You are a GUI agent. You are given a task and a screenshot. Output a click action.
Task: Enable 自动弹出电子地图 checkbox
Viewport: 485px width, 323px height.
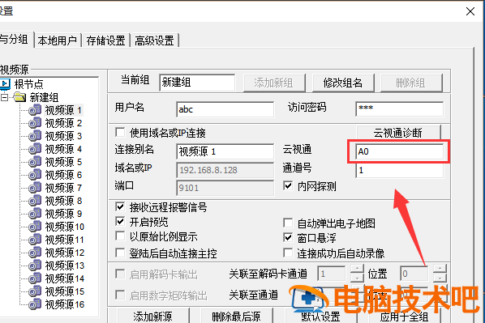[288, 223]
